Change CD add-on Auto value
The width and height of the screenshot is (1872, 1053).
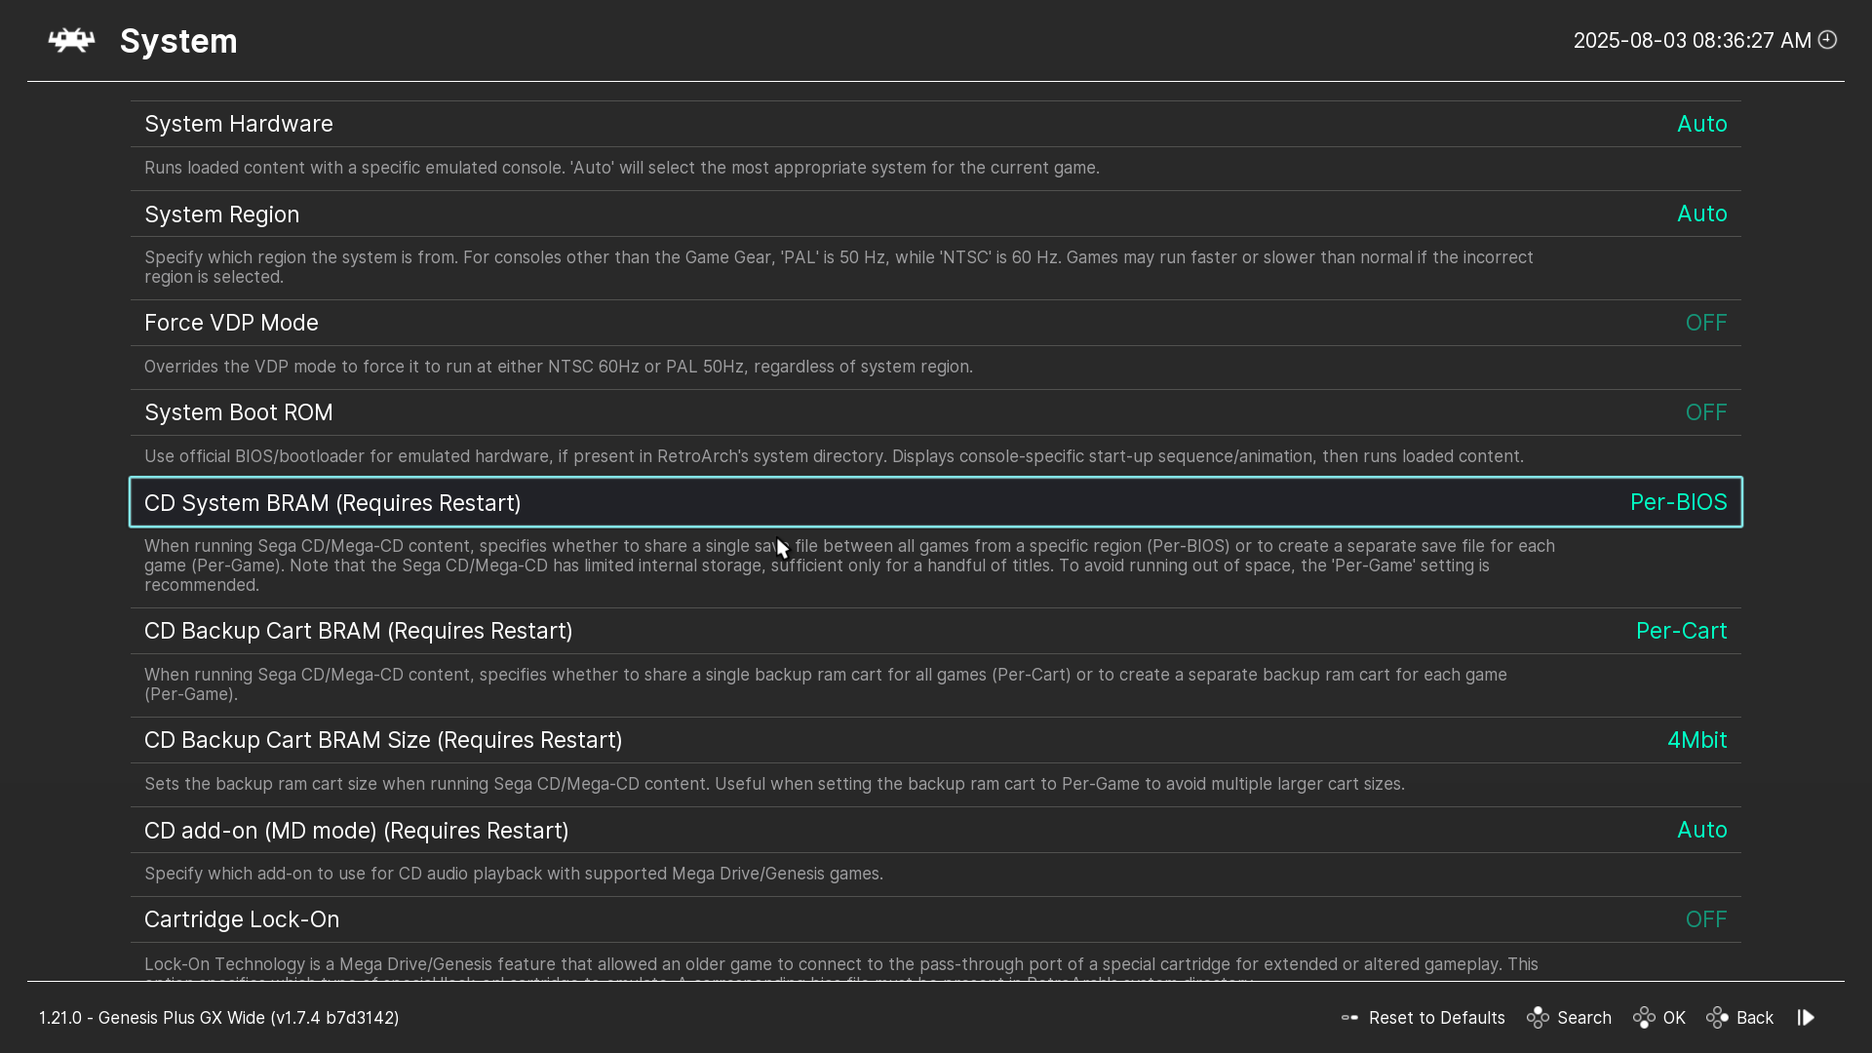1702,830
